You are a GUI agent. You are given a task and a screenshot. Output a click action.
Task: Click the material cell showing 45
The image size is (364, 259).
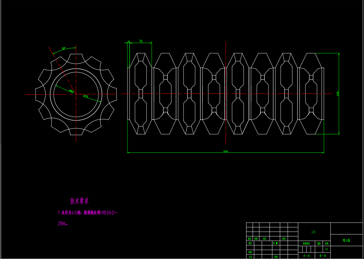pyautogui.click(x=313, y=232)
